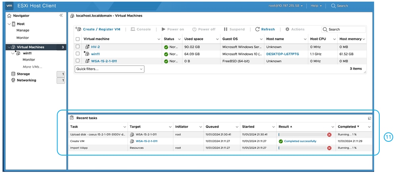Open the Help dropdown menu
The image size is (396, 175).
pyautogui.click(x=316, y=6)
